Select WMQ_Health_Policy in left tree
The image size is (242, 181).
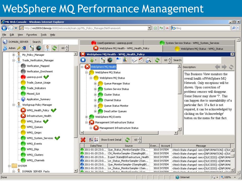tap(38, 110)
